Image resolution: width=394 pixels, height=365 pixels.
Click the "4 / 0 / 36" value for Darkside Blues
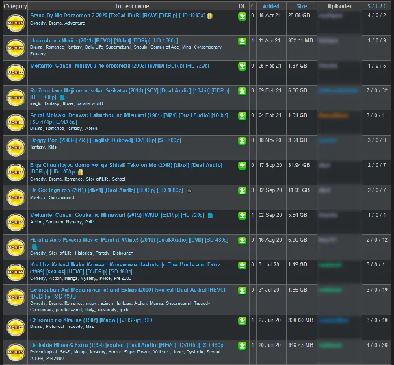pos(377,345)
